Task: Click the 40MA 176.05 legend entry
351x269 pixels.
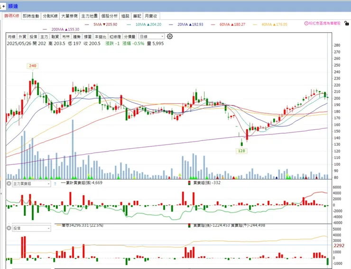Action: [270, 24]
